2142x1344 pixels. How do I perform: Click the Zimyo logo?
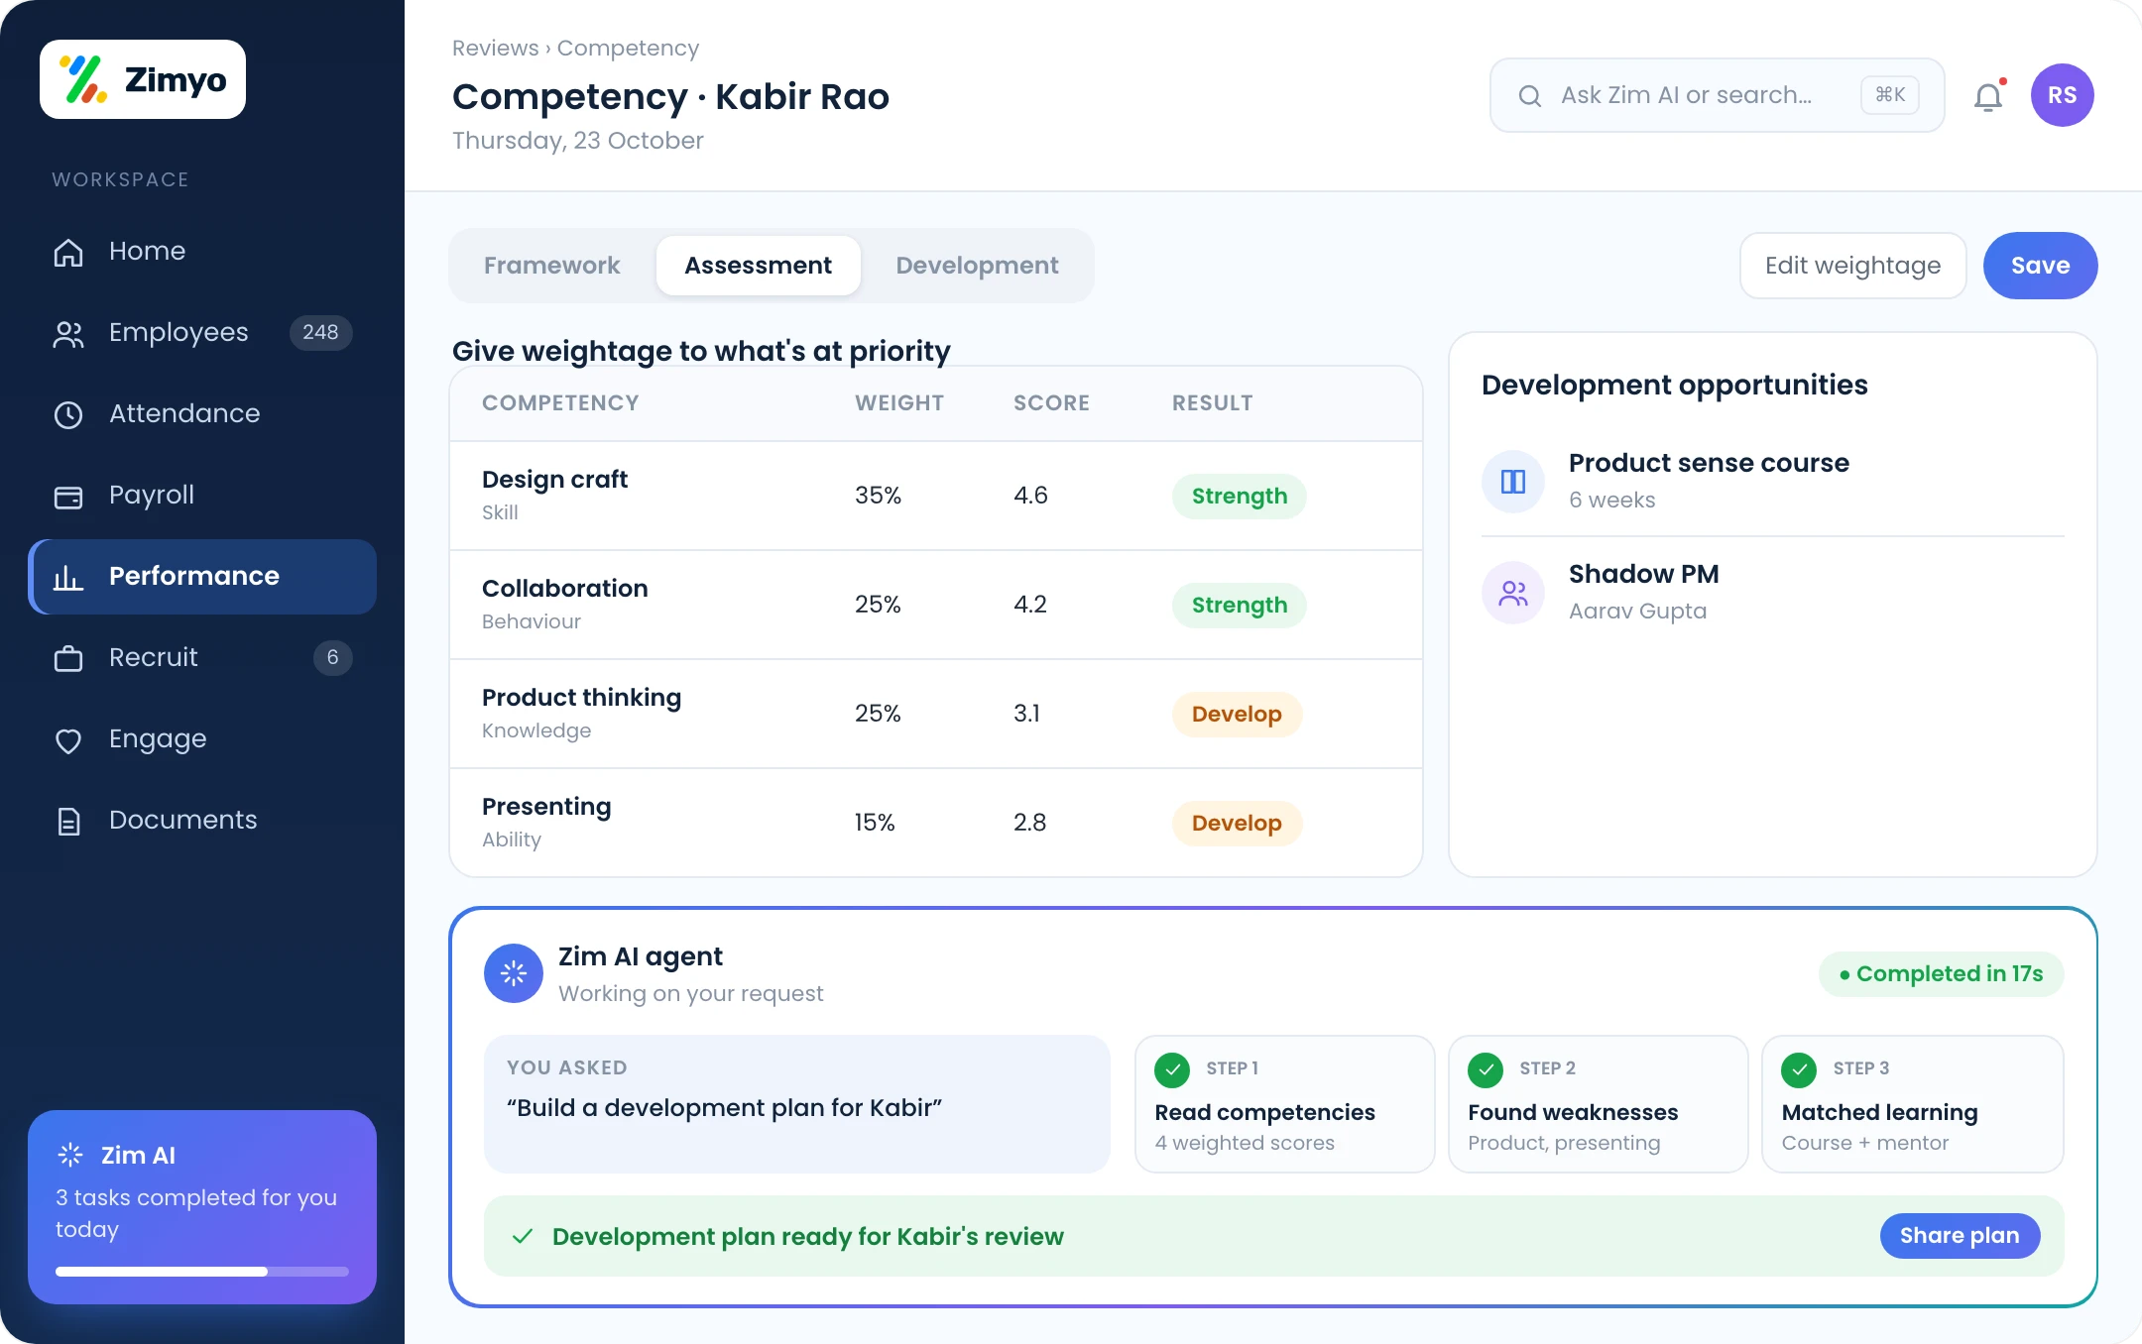143,79
